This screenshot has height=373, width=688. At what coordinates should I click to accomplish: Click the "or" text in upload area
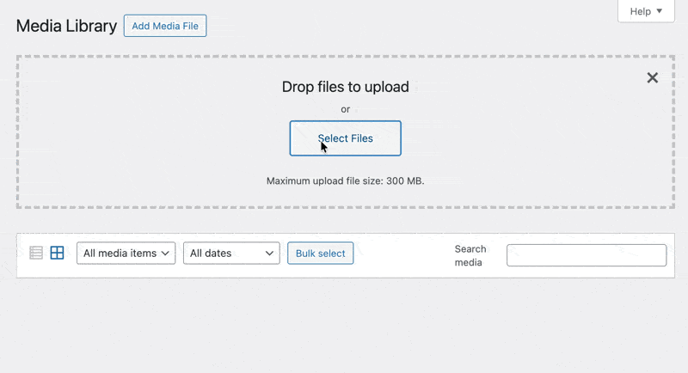(345, 109)
